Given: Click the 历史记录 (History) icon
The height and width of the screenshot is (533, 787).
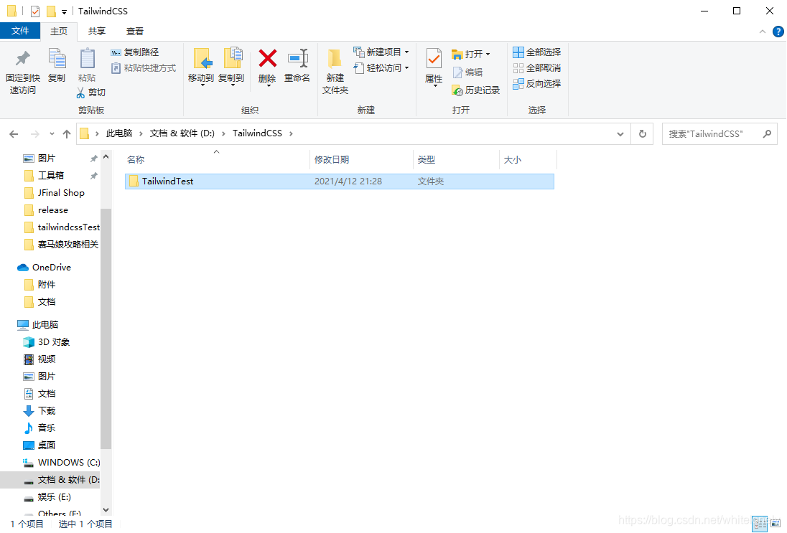Looking at the screenshot, I should [476, 90].
